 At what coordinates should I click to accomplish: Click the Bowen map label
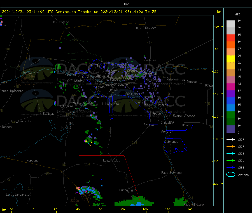tap(186, 125)
